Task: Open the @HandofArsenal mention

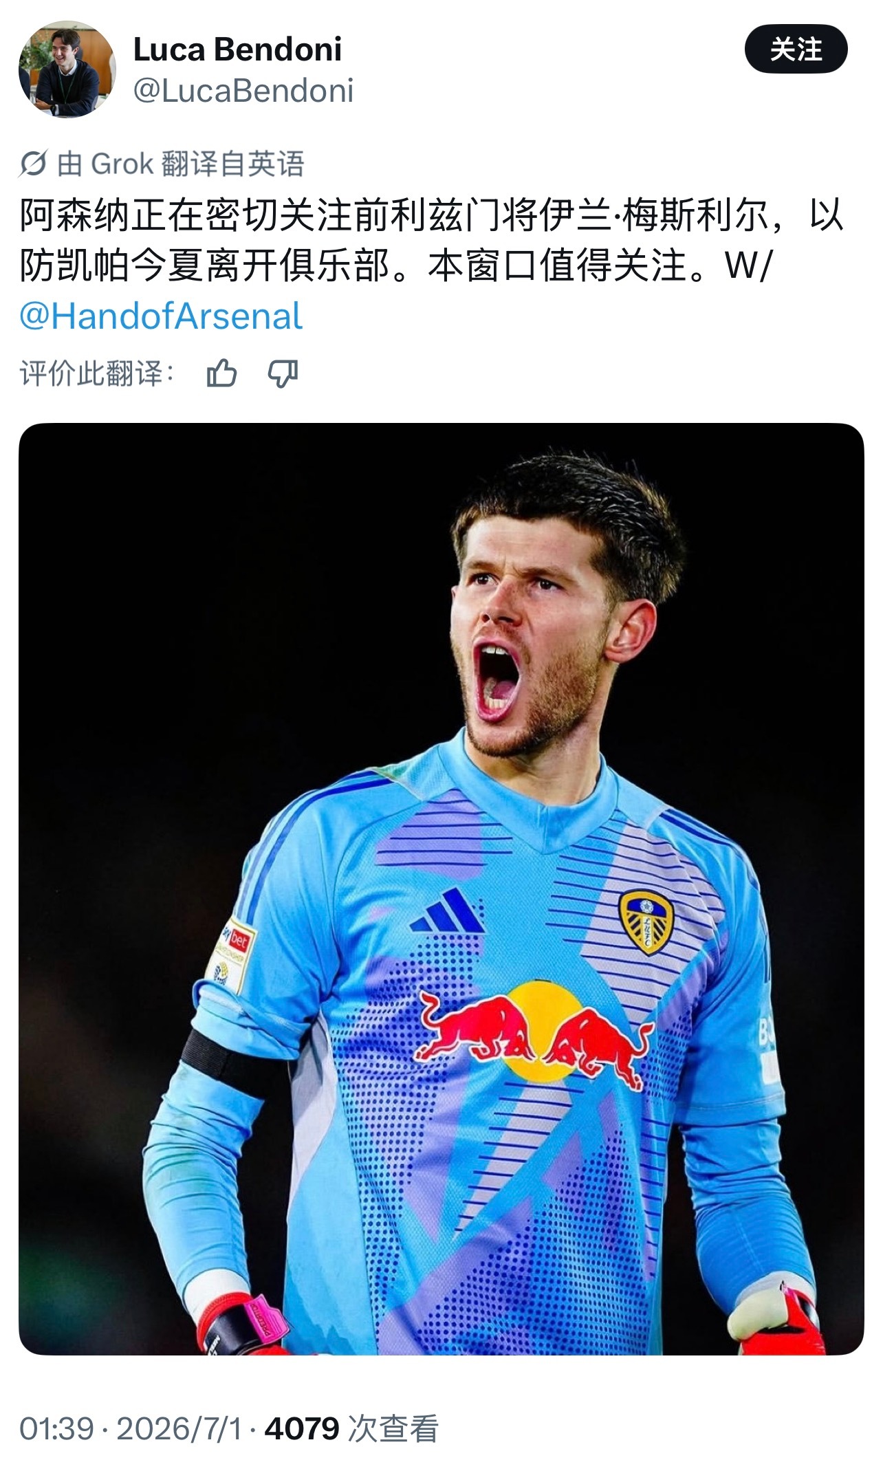Action: (161, 316)
